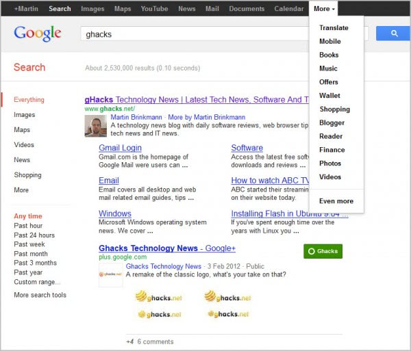
Task: Open the Software sitelink
Action: tap(247, 148)
